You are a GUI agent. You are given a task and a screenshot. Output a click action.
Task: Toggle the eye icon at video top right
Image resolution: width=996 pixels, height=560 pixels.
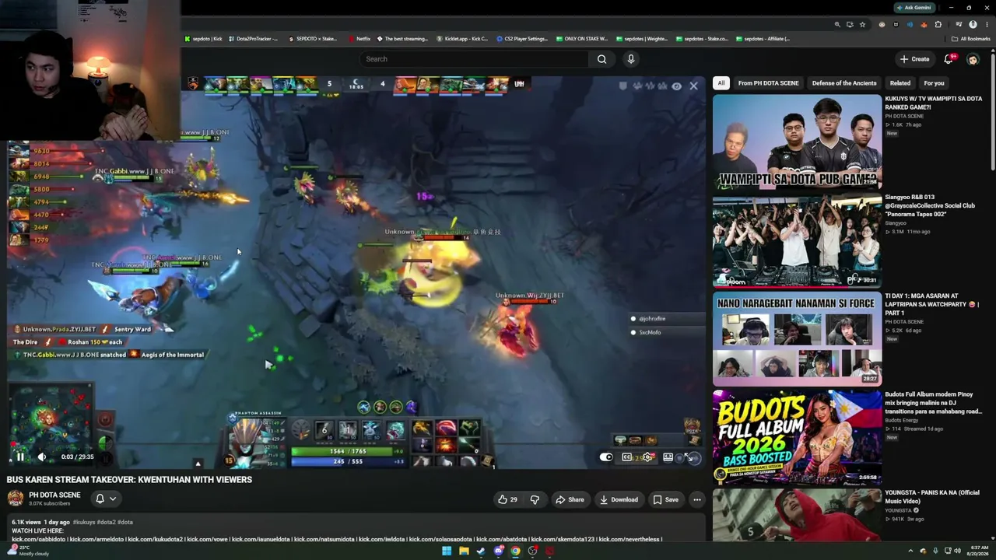(677, 86)
